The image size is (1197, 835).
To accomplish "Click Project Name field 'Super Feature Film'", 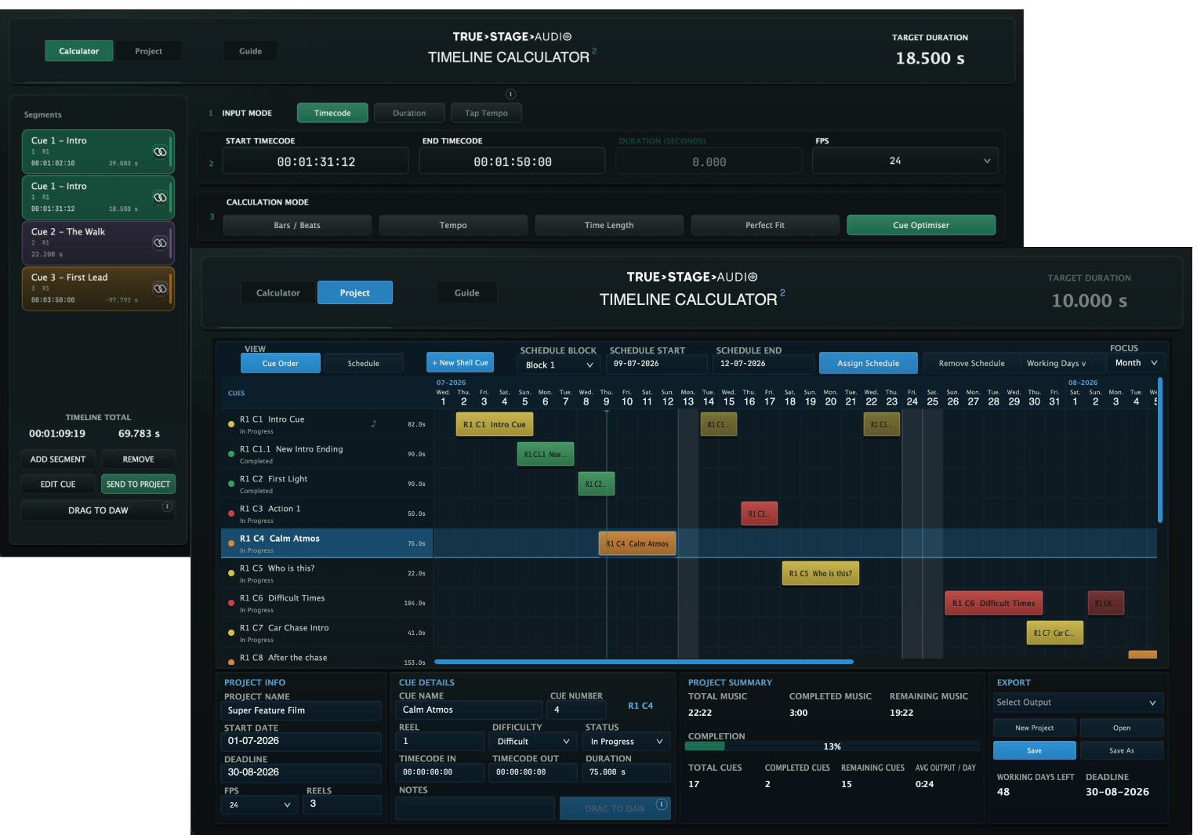I will [x=301, y=710].
